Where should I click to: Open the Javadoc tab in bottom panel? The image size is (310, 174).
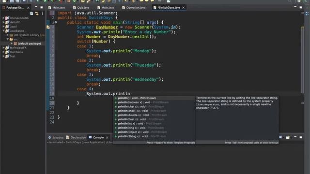(56, 137)
